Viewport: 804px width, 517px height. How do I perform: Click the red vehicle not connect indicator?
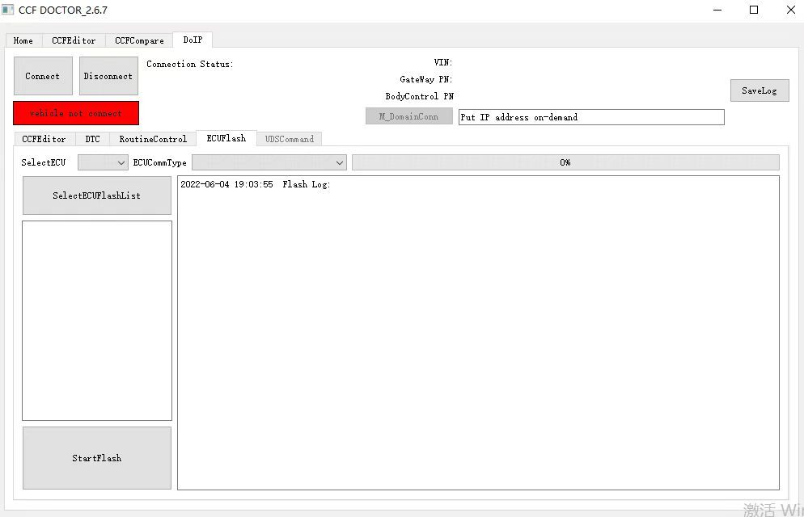tap(75, 113)
